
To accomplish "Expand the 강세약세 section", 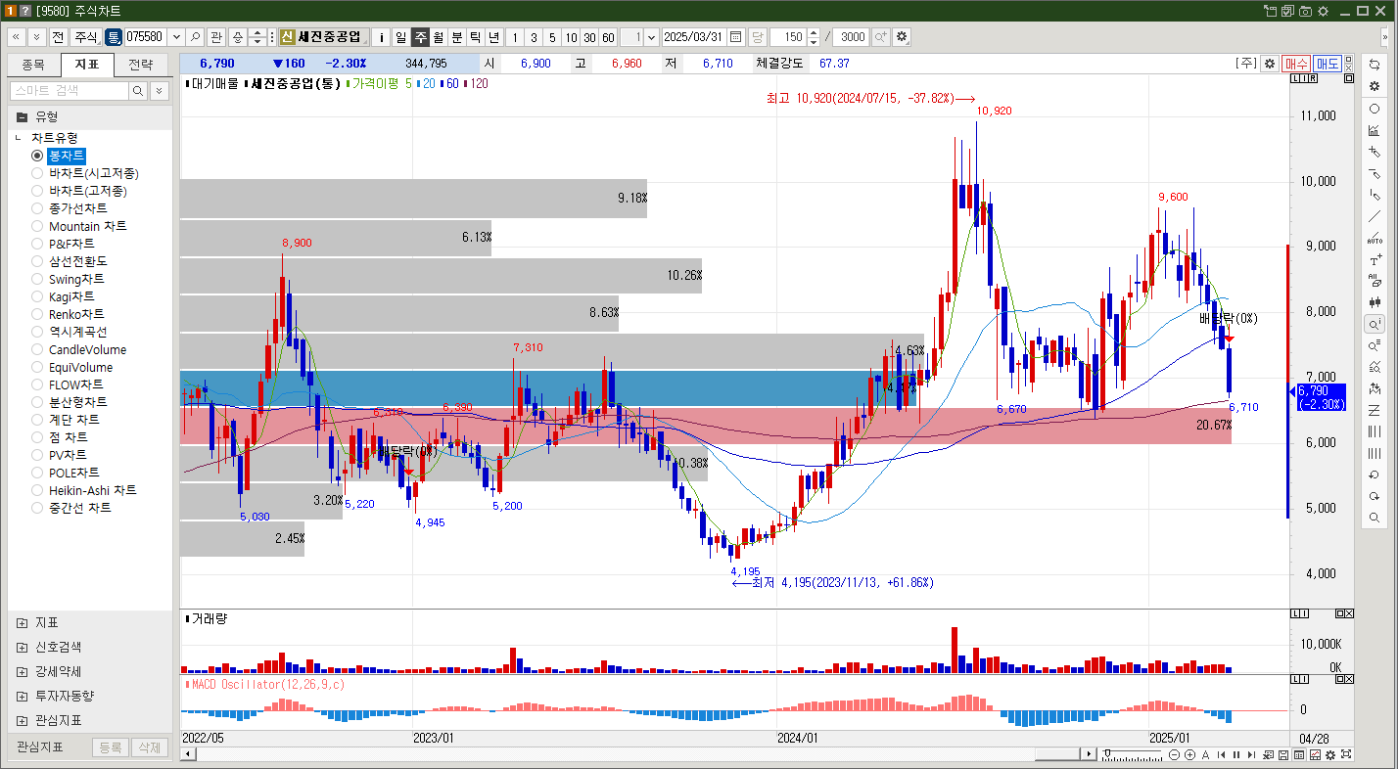I will point(22,671).
